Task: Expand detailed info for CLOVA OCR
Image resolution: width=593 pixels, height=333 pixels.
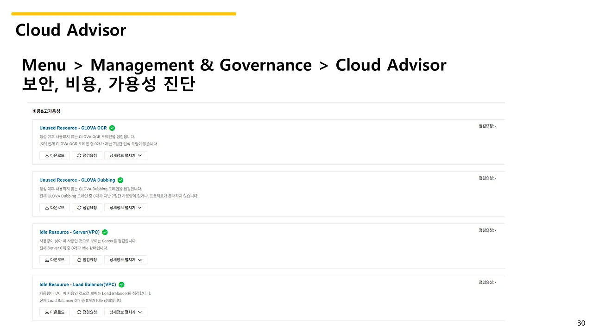Action: click(x=126, y=155)
